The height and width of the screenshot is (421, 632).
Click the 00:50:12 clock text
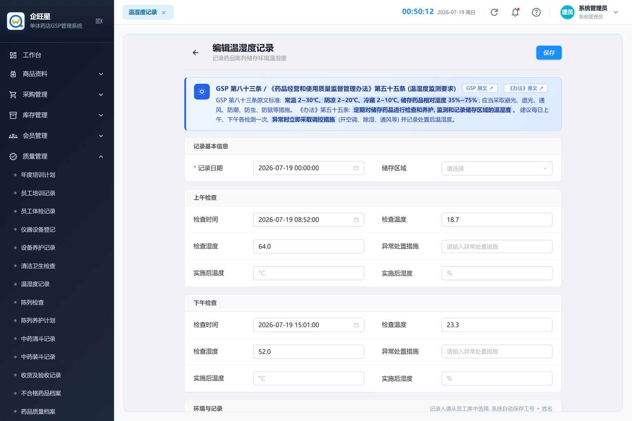pos(418,12)
